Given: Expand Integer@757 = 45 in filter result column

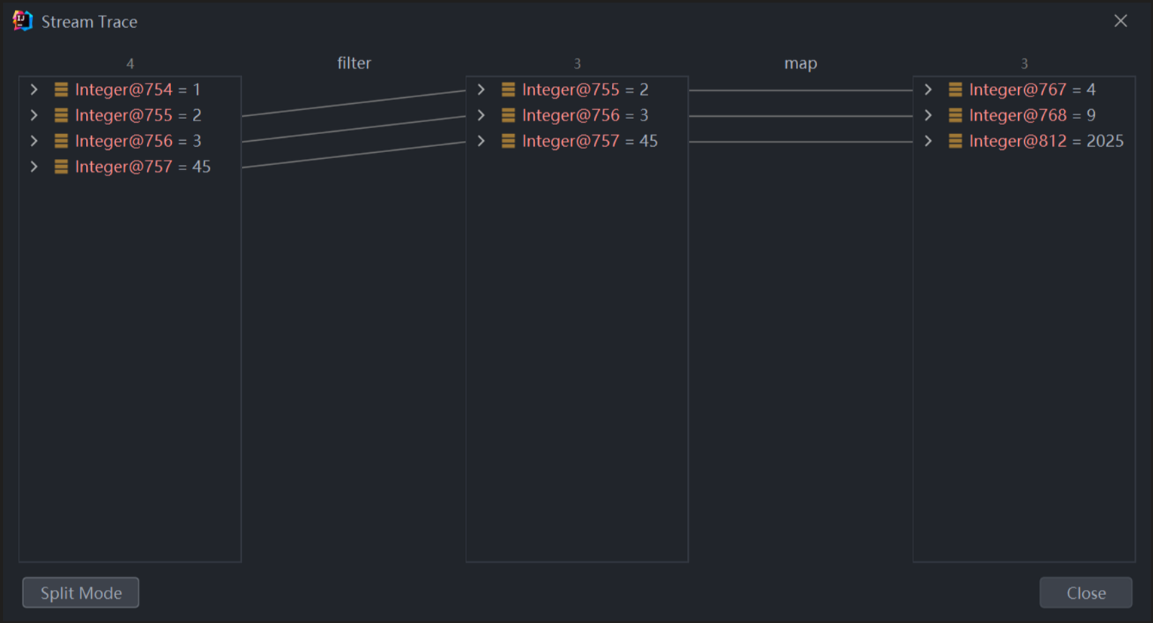Looking at the screenshot, I should tap(481, 141).
